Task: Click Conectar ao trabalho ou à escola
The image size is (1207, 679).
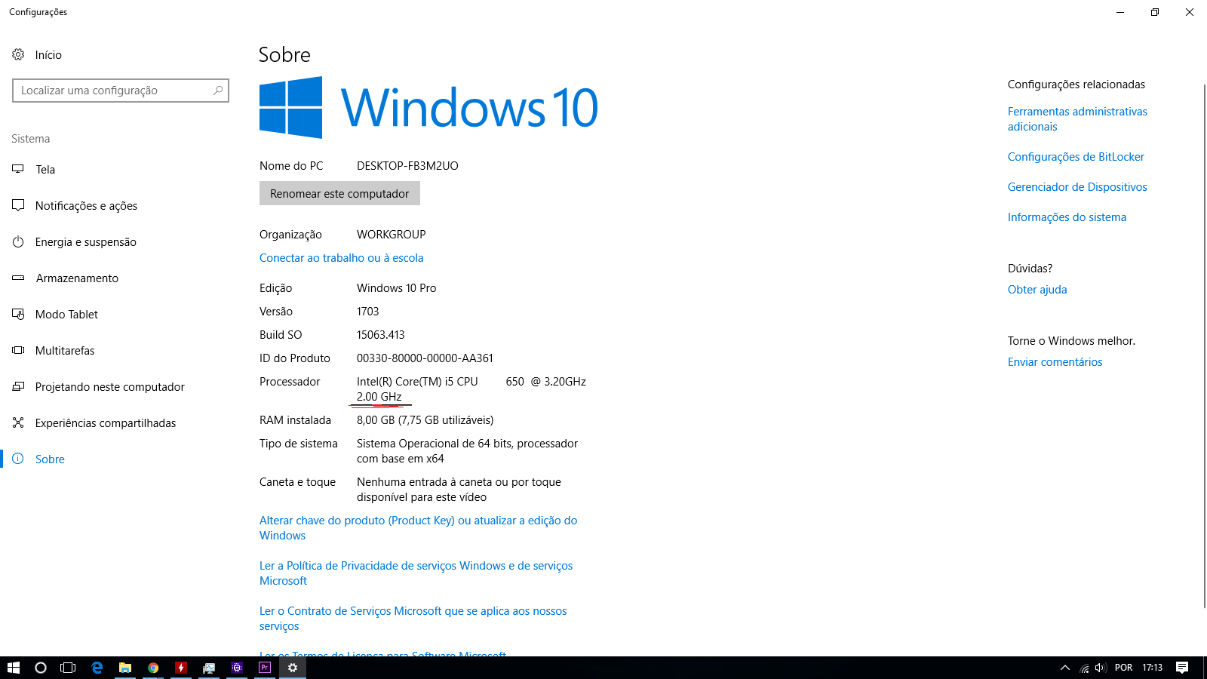Action: point(341,258)
